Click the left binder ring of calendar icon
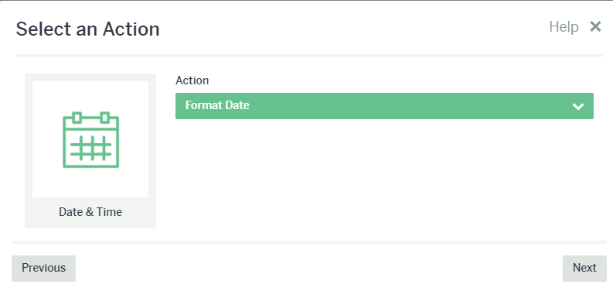This screenshot has width=613, height=291. [x=77, y=118]
